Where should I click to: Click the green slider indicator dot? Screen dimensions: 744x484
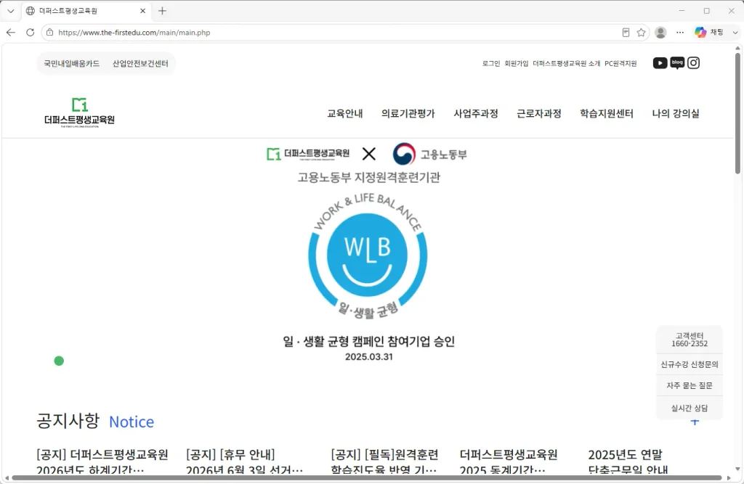[59, 361]
